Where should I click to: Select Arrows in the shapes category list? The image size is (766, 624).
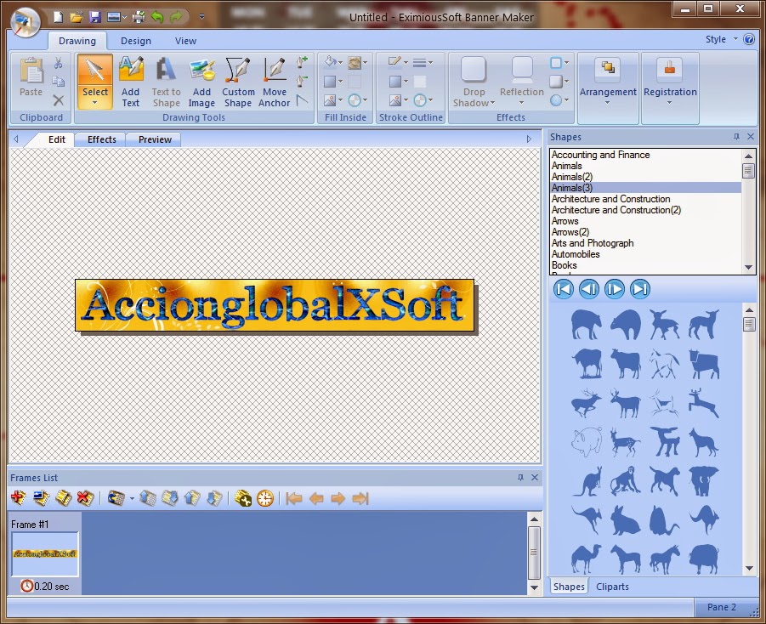645,221
